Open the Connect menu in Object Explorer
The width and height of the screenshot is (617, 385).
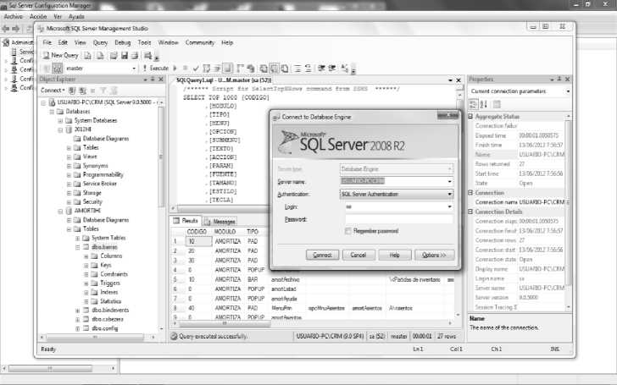[x=52, y=90]
